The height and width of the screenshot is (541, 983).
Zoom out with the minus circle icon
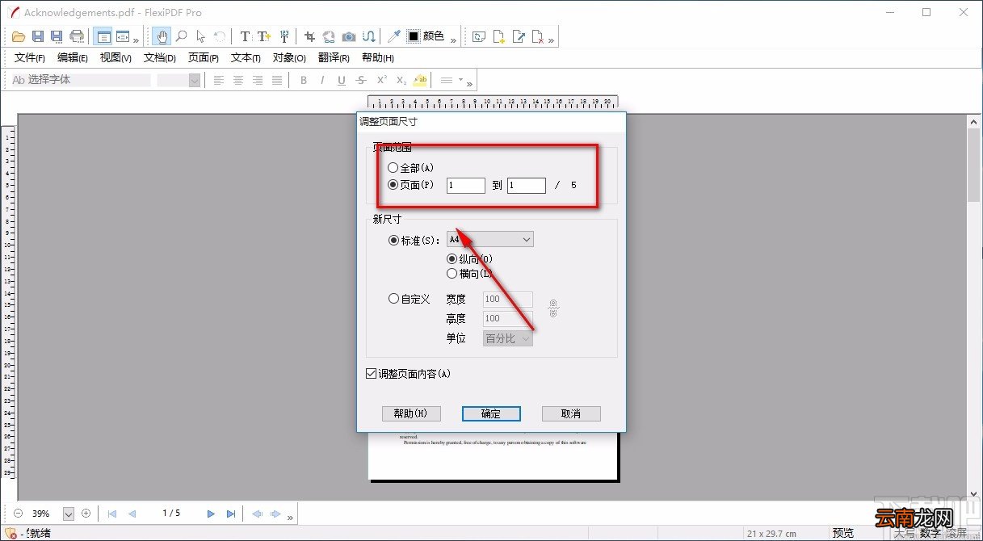[18, 514]
